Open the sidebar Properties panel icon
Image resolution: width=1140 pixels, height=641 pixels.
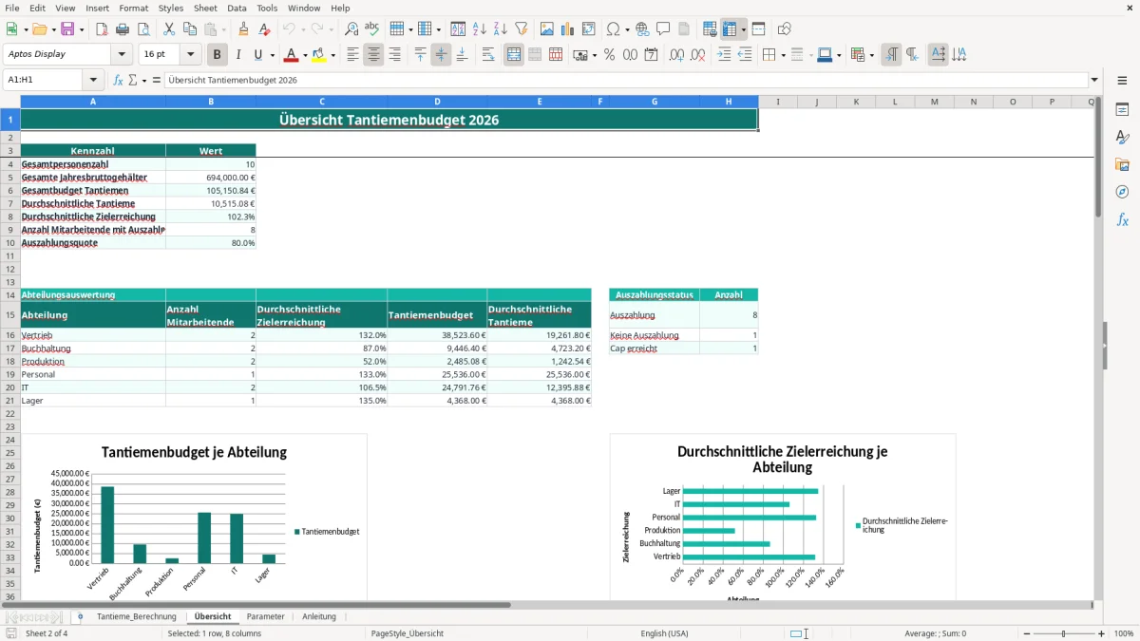pos(1122,110)
